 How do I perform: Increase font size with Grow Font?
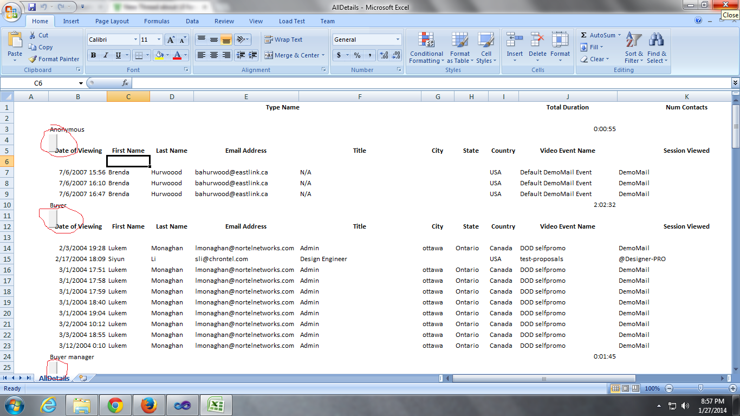pos(170,40)
